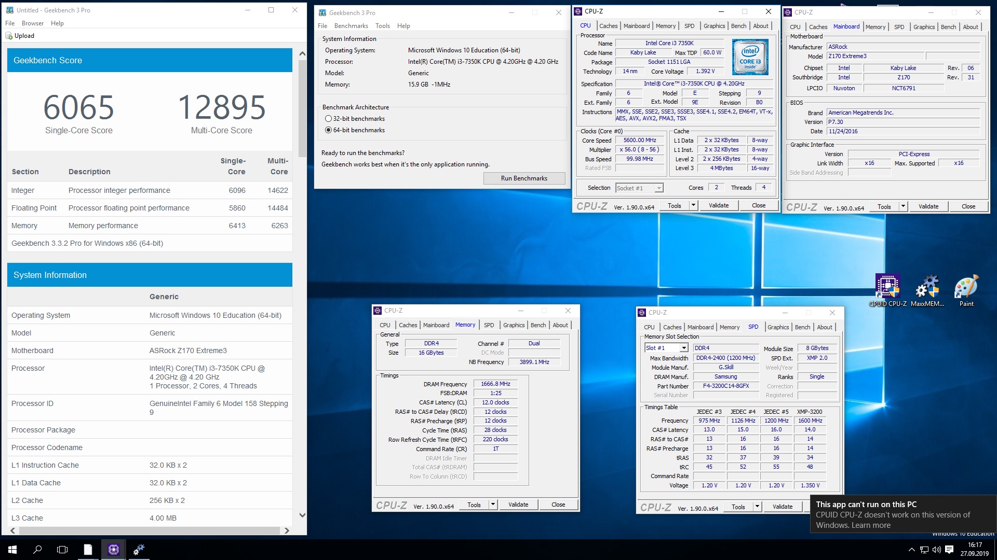
Task: Click Run Benchmarks button
Action: tap(524, 178)
